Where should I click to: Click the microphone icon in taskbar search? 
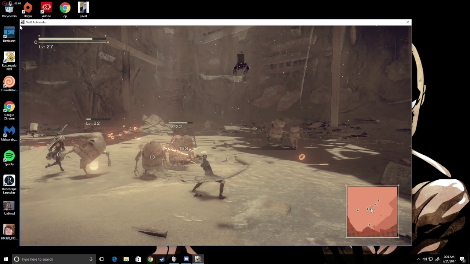point(91,259)
